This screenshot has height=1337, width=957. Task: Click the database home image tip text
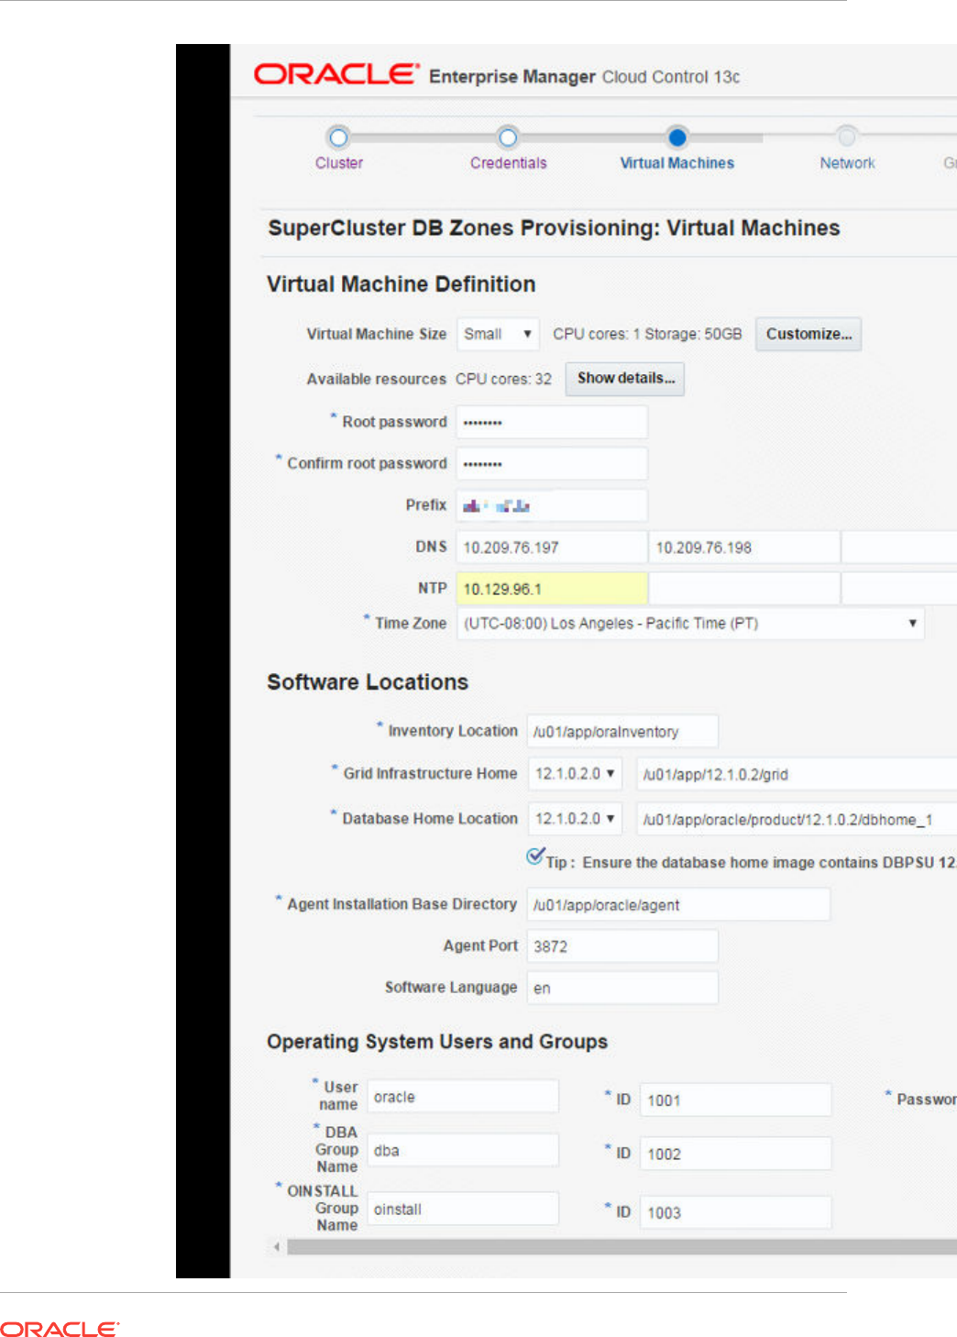pyautogui.click(x=751, y=863)
